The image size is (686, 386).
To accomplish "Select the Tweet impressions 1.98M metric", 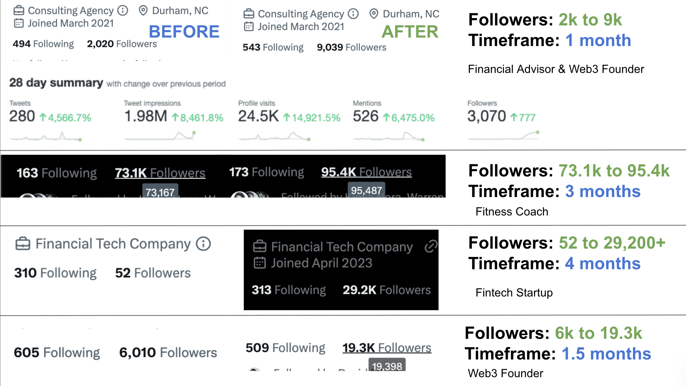I will (x=174, y=116).
